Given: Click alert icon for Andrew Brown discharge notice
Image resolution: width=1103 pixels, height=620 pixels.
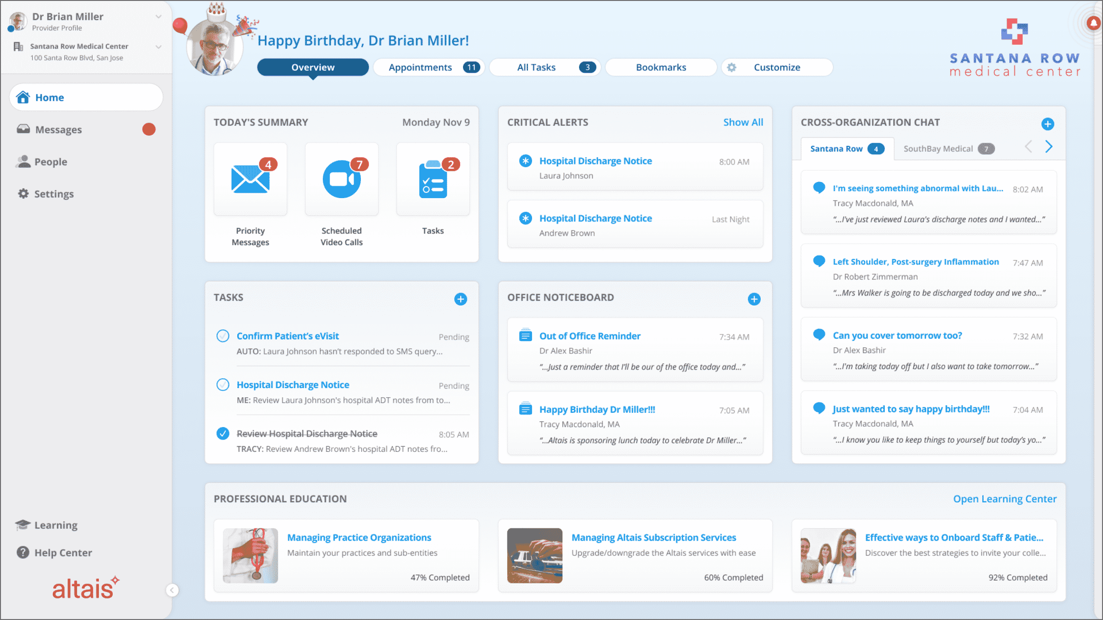Looking at the screenshot, I should pos(525,219).
